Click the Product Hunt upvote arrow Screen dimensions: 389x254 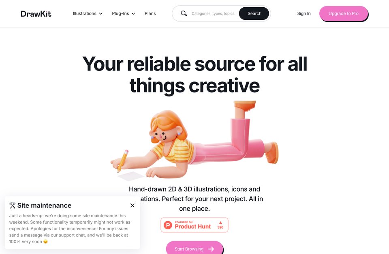tap(220, 223)
